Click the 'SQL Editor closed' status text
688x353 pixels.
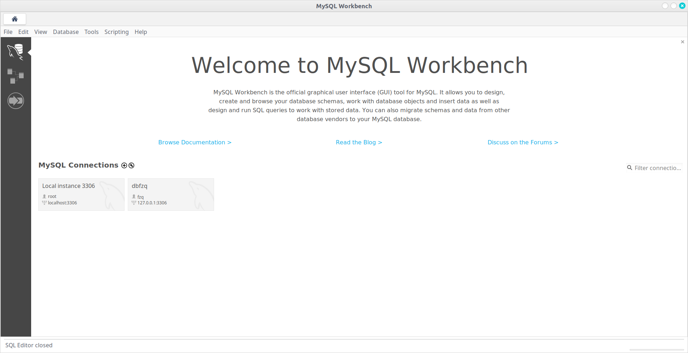29,345
